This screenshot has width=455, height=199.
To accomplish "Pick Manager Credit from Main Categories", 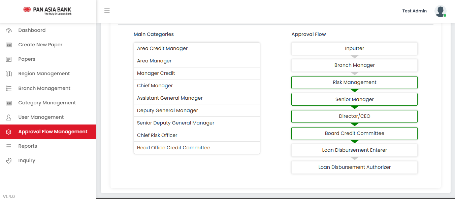I will point(197,73).
